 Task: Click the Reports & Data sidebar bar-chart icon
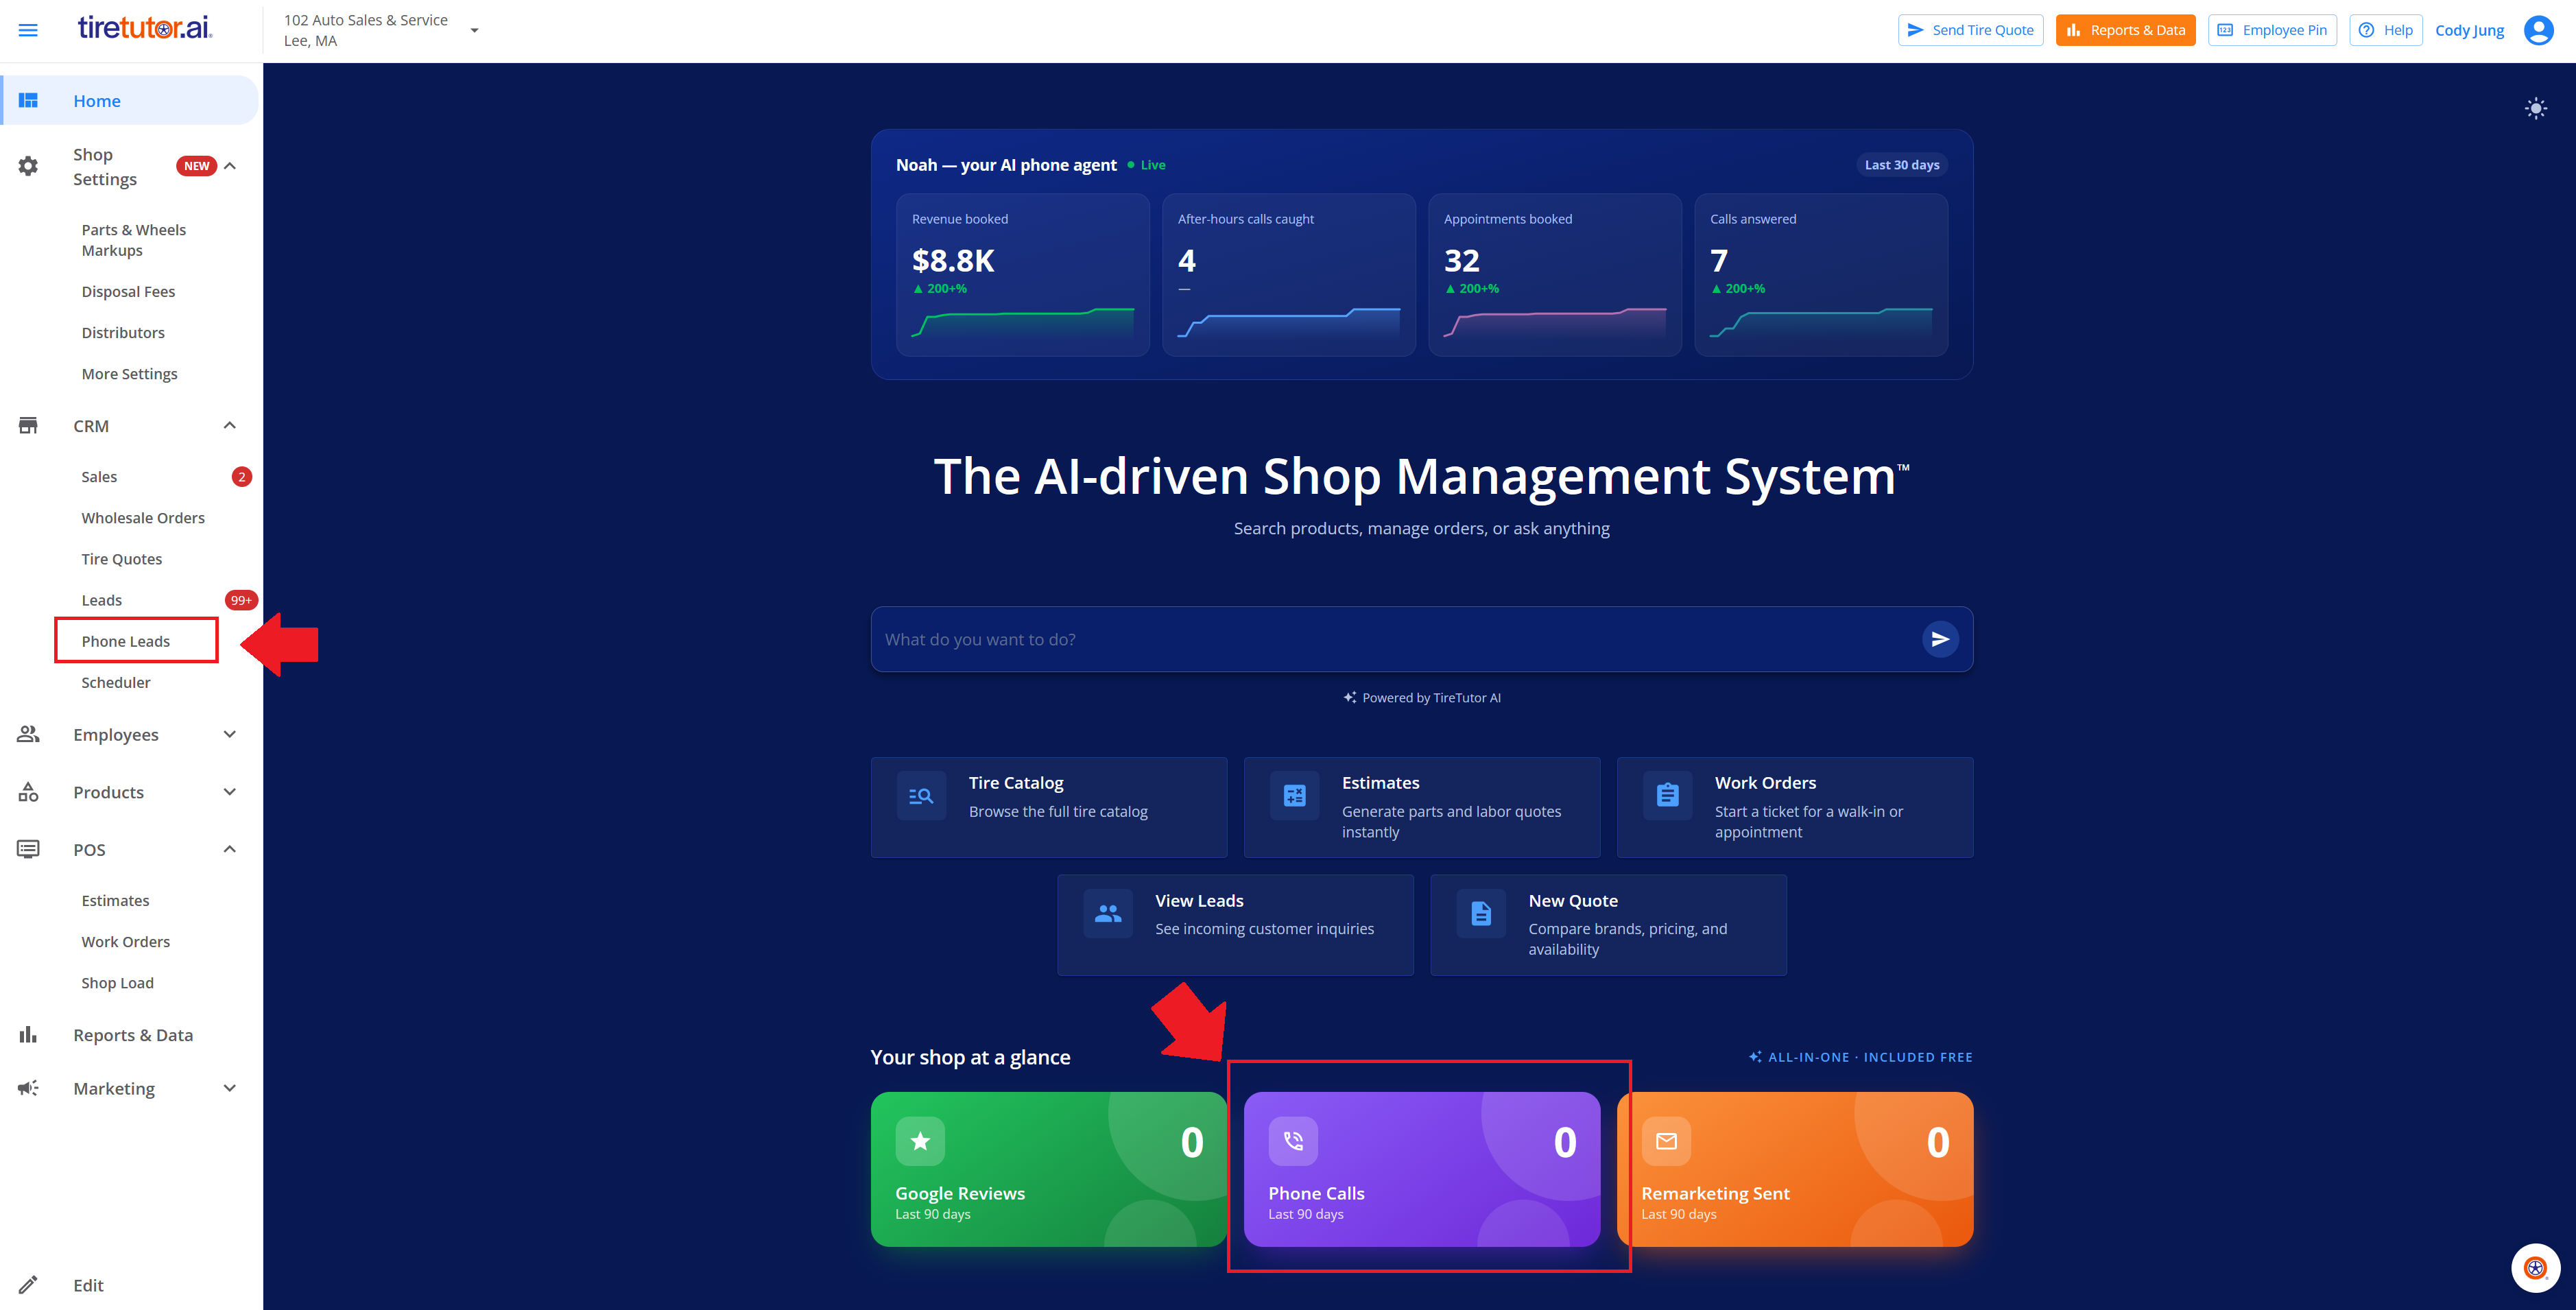point(28,1034)
